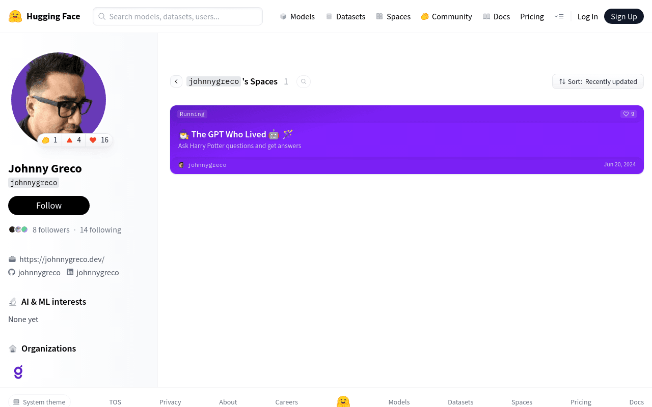This screenshot has width=652, height=407.
Task: Click the follower avatars group
Action: [18, 229]
